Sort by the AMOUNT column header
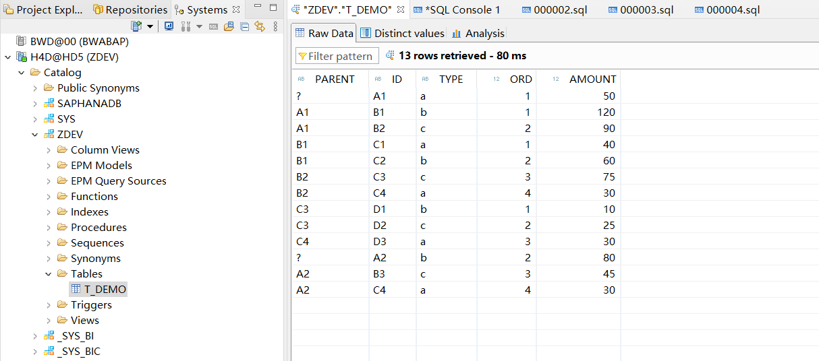 tap(577, 79)
